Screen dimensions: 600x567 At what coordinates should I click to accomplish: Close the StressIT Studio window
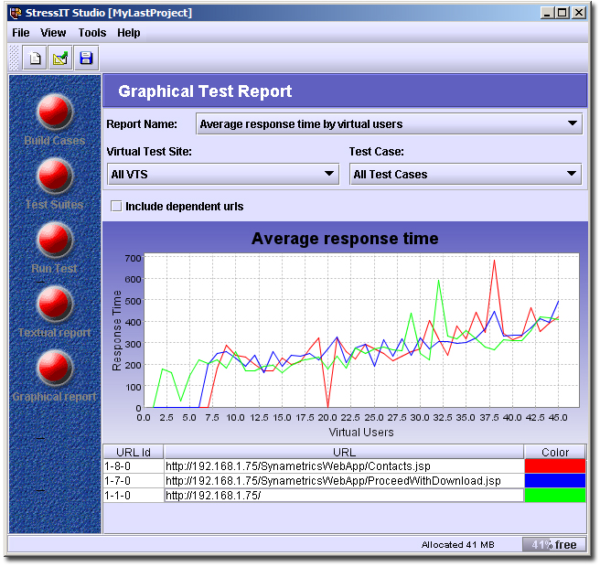[x=579, y=13]
